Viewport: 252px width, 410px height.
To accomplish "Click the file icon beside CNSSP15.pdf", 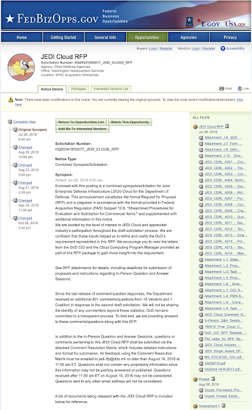I will [x=201, y=363].
